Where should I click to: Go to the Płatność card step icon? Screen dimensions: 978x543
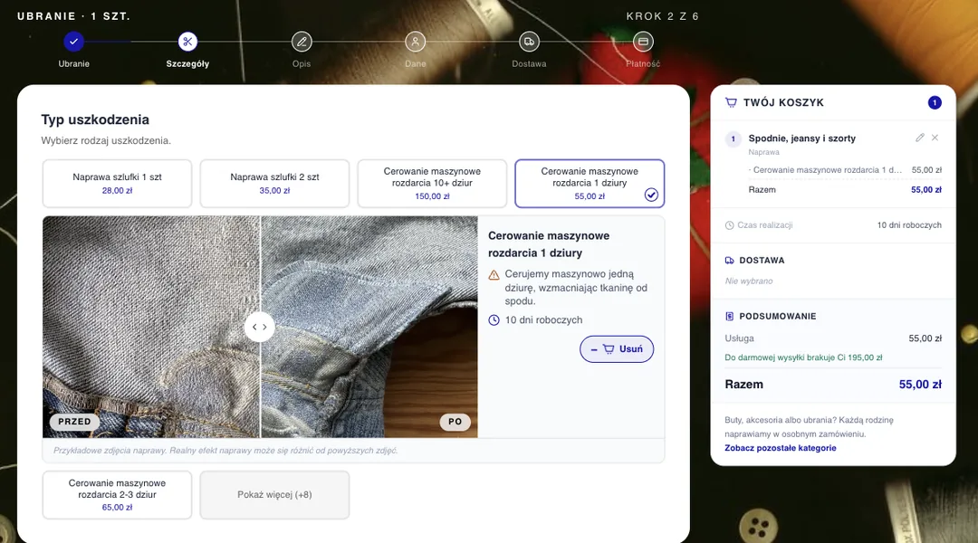(x=643, y=42)
